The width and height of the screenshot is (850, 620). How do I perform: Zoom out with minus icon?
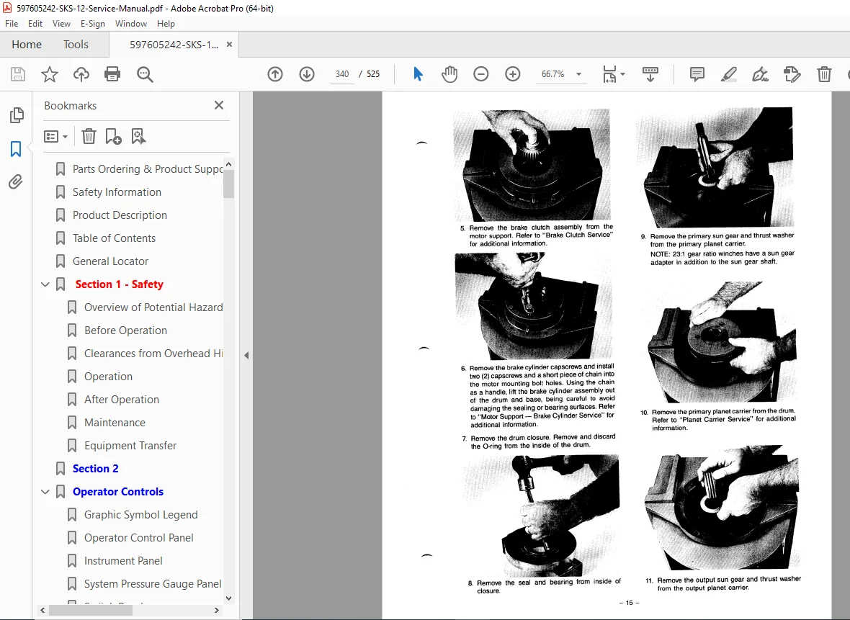point(481,74)
